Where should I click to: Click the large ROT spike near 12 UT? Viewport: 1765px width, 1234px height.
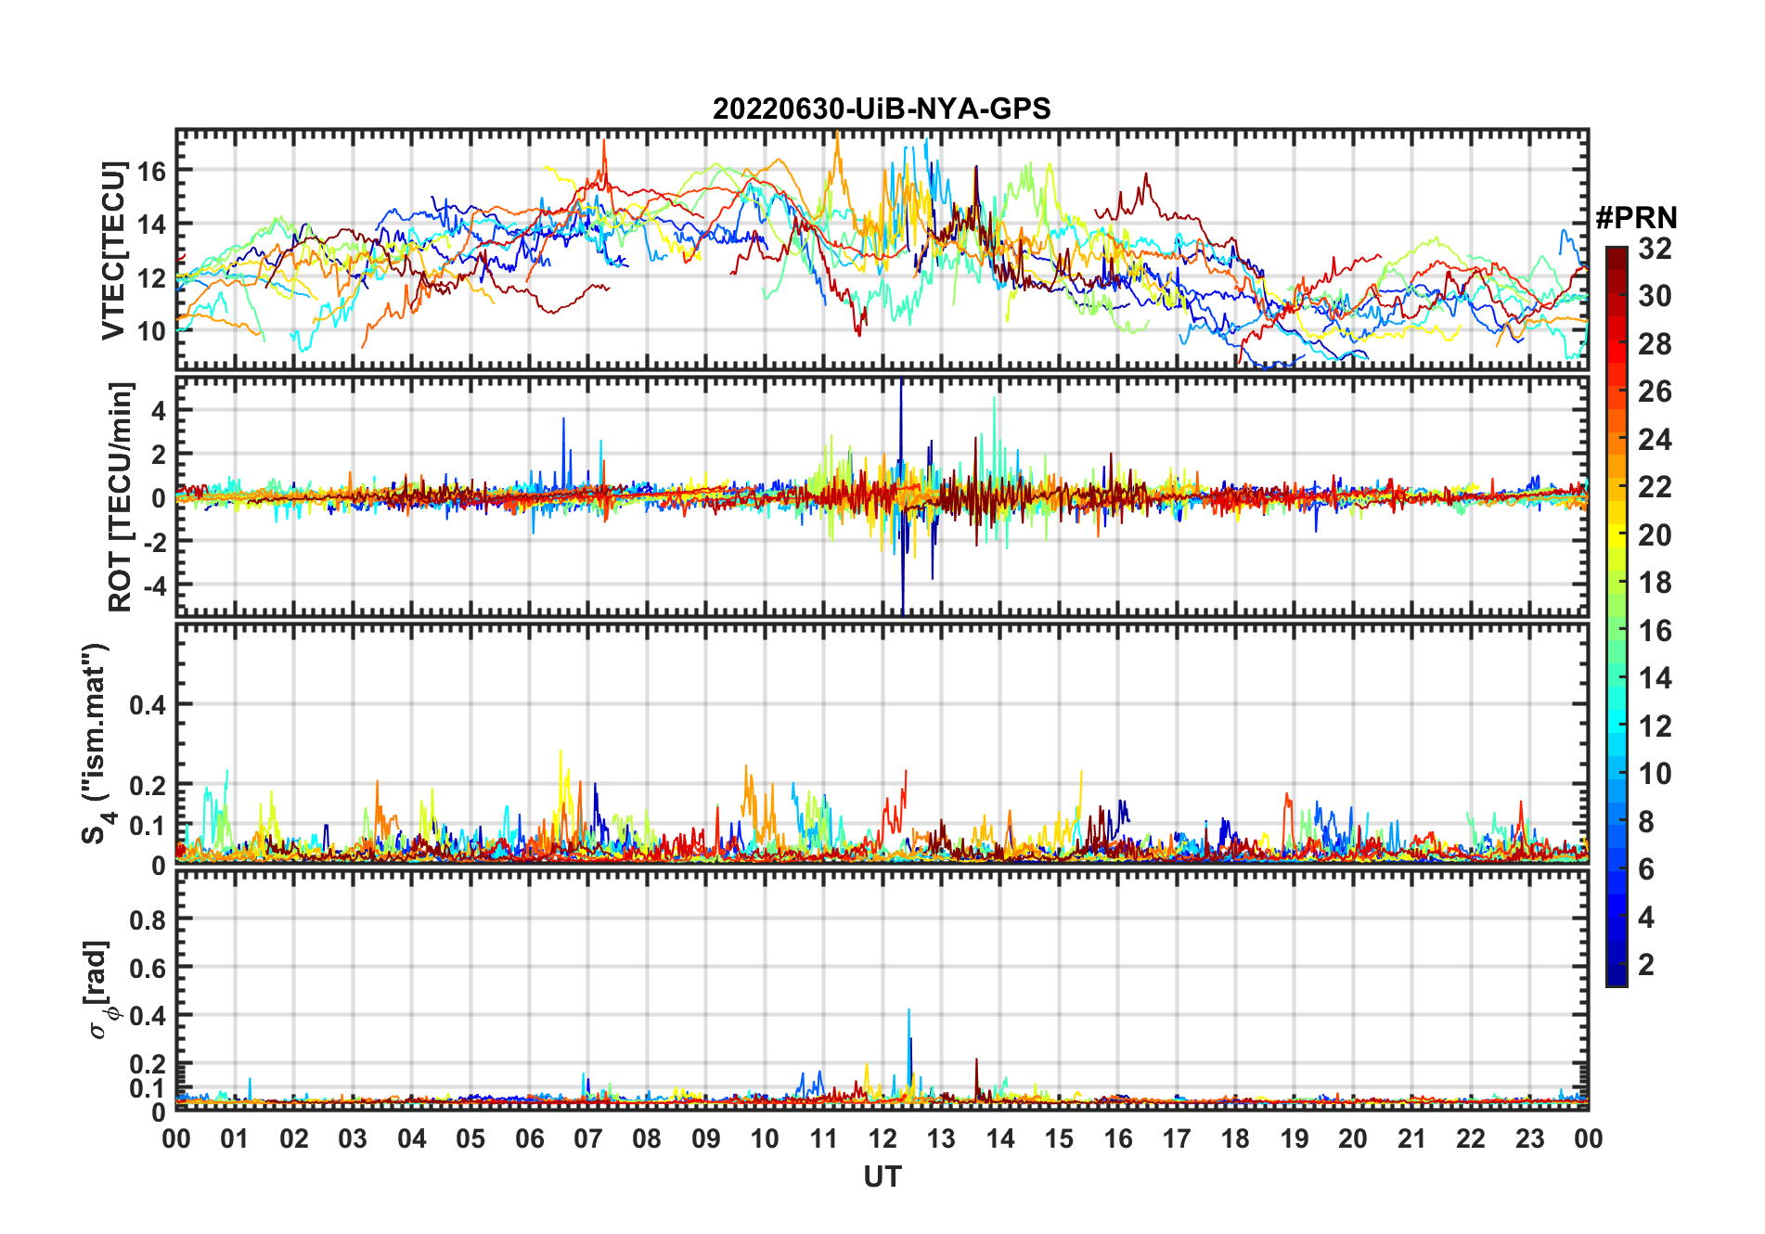click(x=901, y=496)
